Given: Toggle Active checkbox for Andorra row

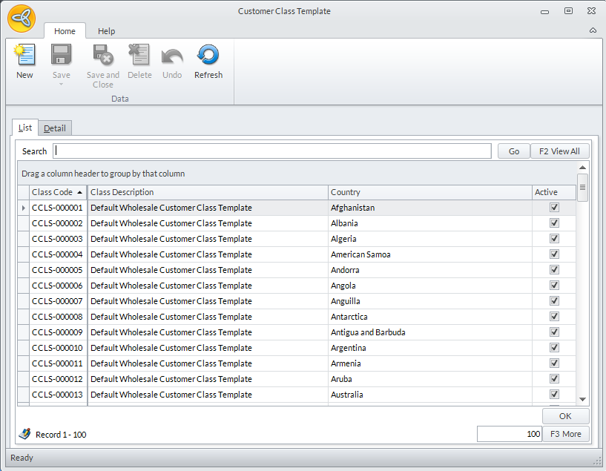Looking at the screenshot, I should tap(553, 270).
